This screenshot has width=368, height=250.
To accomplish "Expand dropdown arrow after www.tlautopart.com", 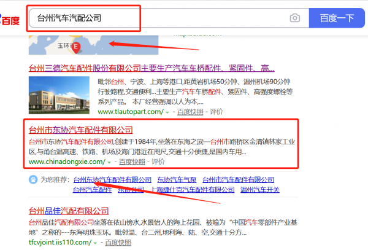I will (x=167, y=112).
